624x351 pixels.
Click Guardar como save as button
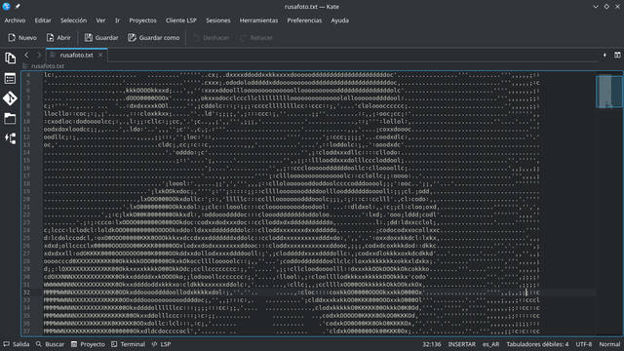click(154, 38)
